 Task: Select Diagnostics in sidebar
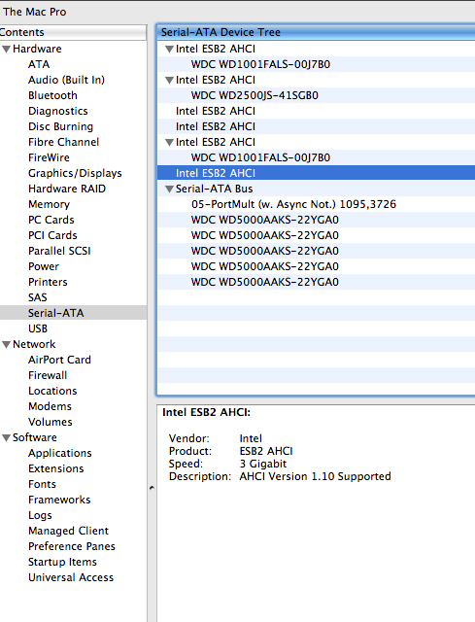click(x=58, y=111)
